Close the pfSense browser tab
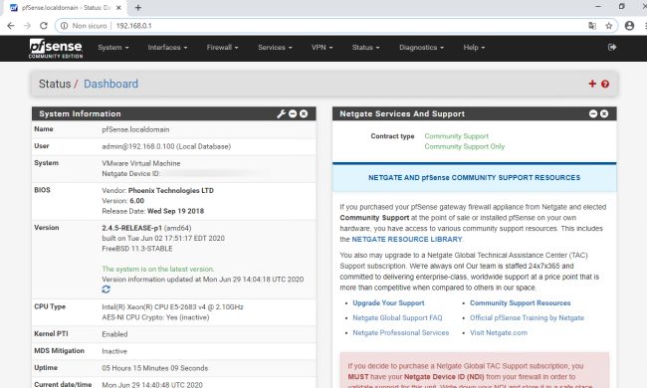The image size is (647, 388). point(118,7)
